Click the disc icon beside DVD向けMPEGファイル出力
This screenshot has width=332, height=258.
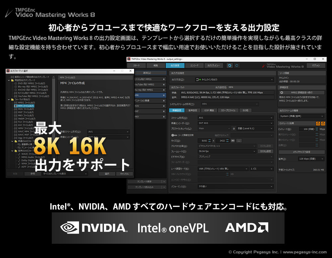[x=16, y=83]
